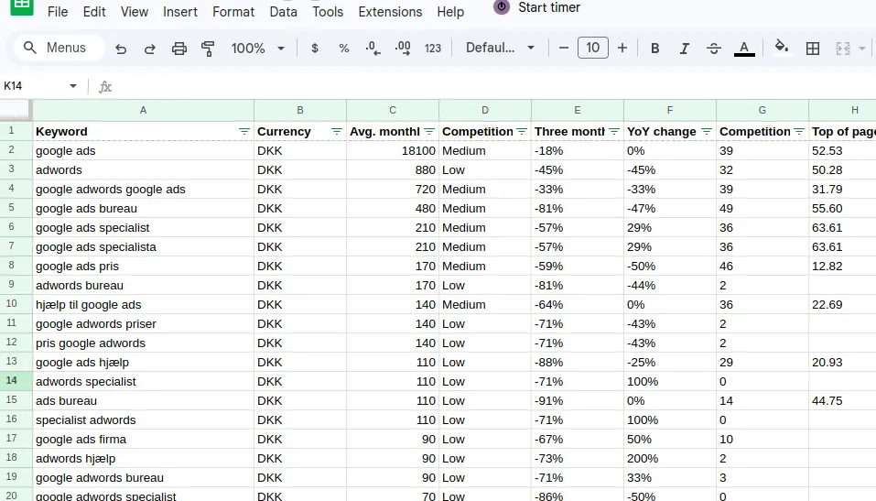Open the Google Sheets home icon
Screen dimensions: 876x501
click(x=22, y=5)
